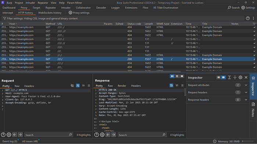This screenshot has width=257, height=144.
Task: Click the filter funnel icon
Action: [4, 18]
